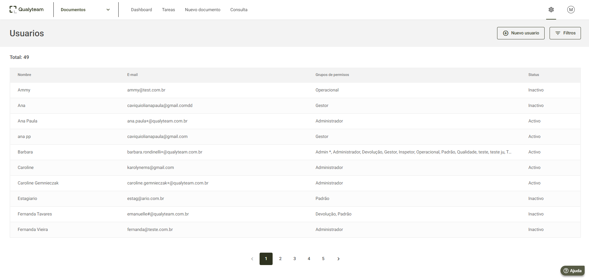
Task: Open Nuevo documento menu item
Action: pyautogui.click(x=202, y=10)
